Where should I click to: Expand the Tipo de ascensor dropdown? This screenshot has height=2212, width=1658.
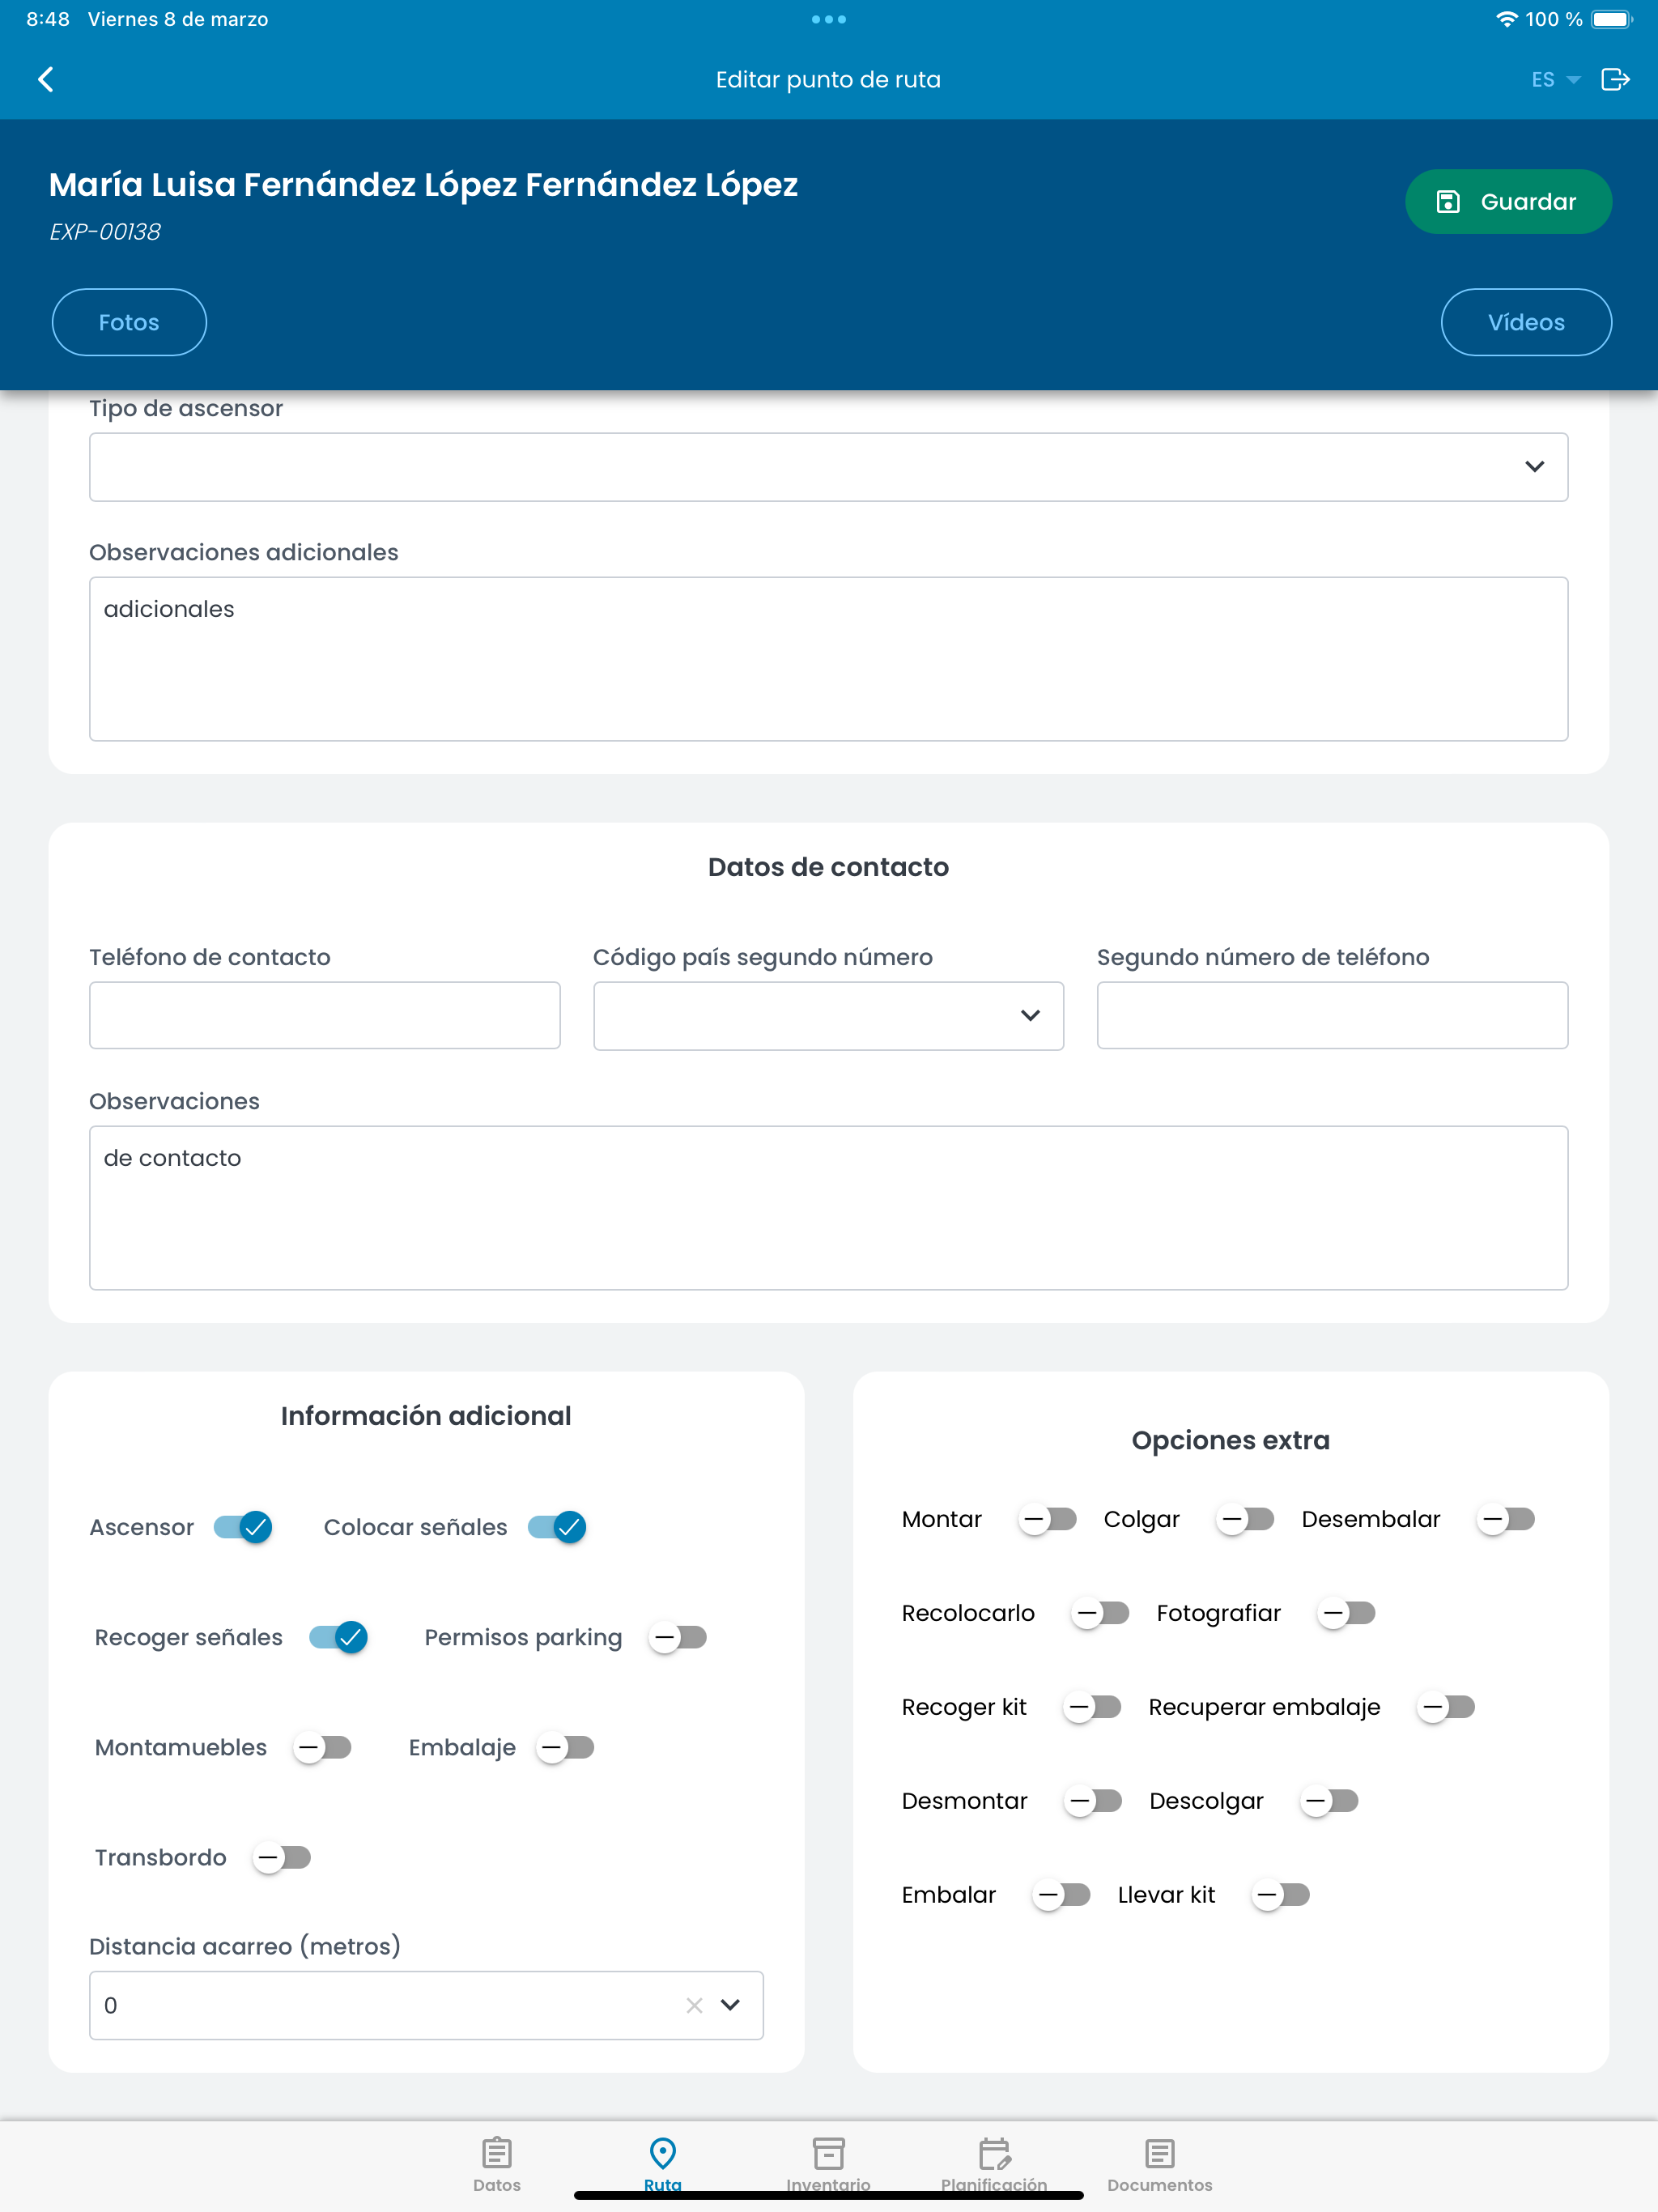click(828, 467)
